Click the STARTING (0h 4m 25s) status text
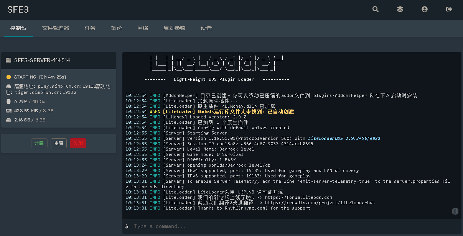The height and width of the screenshot is (236, 463). [40, 77]
